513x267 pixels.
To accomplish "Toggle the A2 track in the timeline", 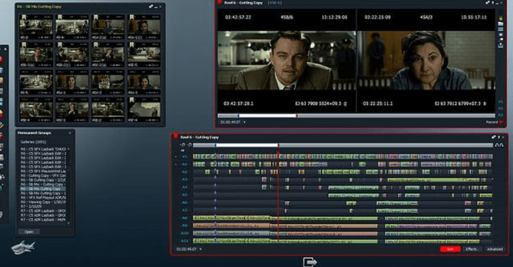I will click(x=184, y=172).
